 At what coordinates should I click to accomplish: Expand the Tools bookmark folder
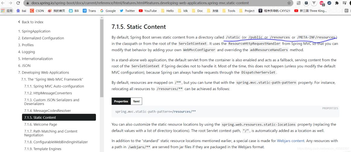[x=228, y=11]
